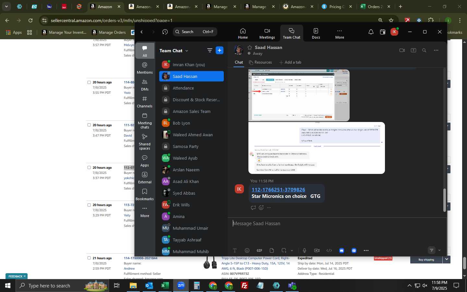Record a video message in composer
The height and width of the screenshot is (292, 467).
[x=317, y=250]
